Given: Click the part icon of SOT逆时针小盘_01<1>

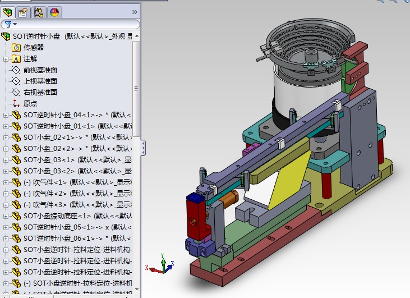Looking at the screenshot, I should click(x=16, y=126).
